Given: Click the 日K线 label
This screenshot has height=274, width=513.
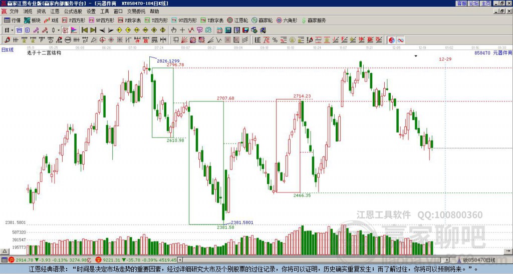Looking at the screenshot, I should click(7, 50).
